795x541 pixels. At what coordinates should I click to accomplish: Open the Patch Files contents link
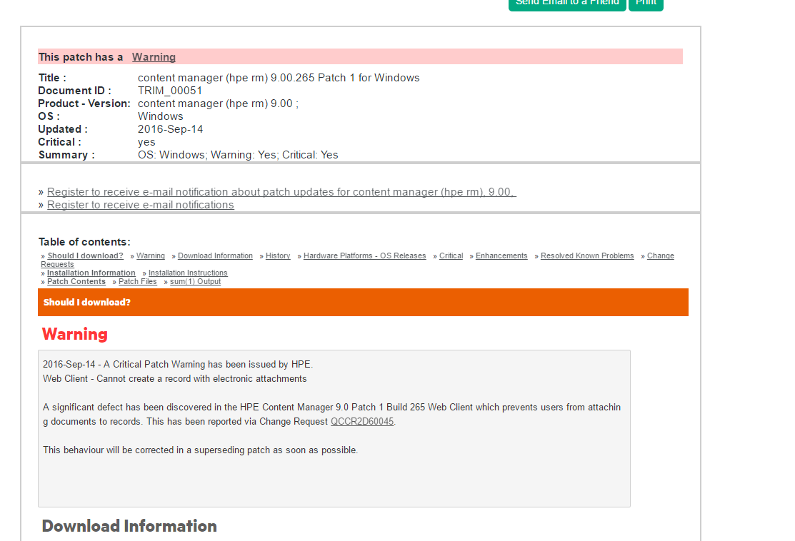click(x=137, y=282)
